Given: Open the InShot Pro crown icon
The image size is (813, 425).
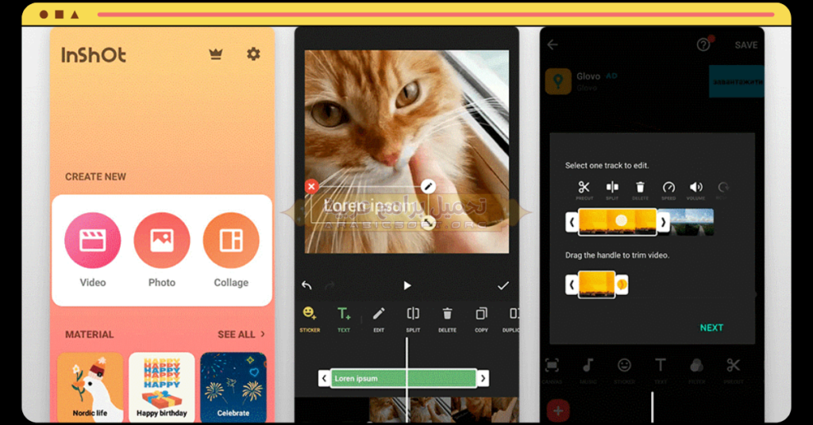Looking at the screenshot, I should click(216, 54).
